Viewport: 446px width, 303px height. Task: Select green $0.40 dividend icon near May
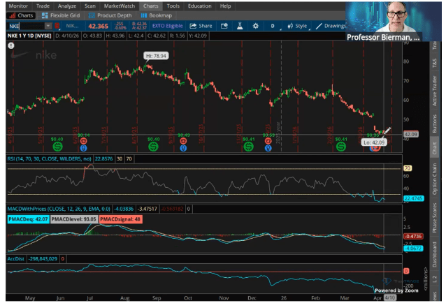[x=57, y=147]
